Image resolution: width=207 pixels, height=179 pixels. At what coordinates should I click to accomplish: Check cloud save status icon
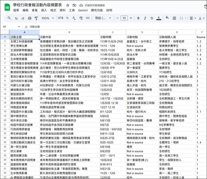pos(81,5)
